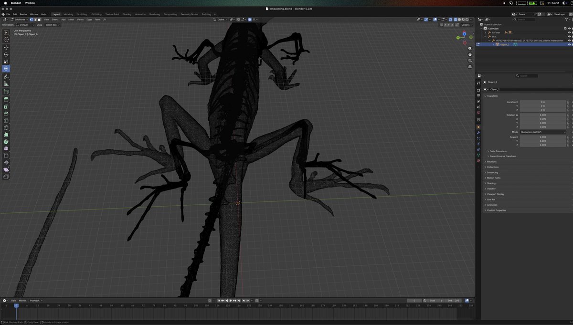Hide the lizFlesh item via eye icon
The width and height of the screenshot is (573, 325).
(569, 32)
